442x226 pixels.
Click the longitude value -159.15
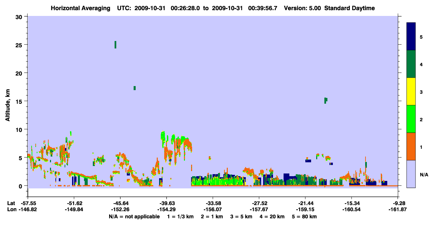click(305, 209)
